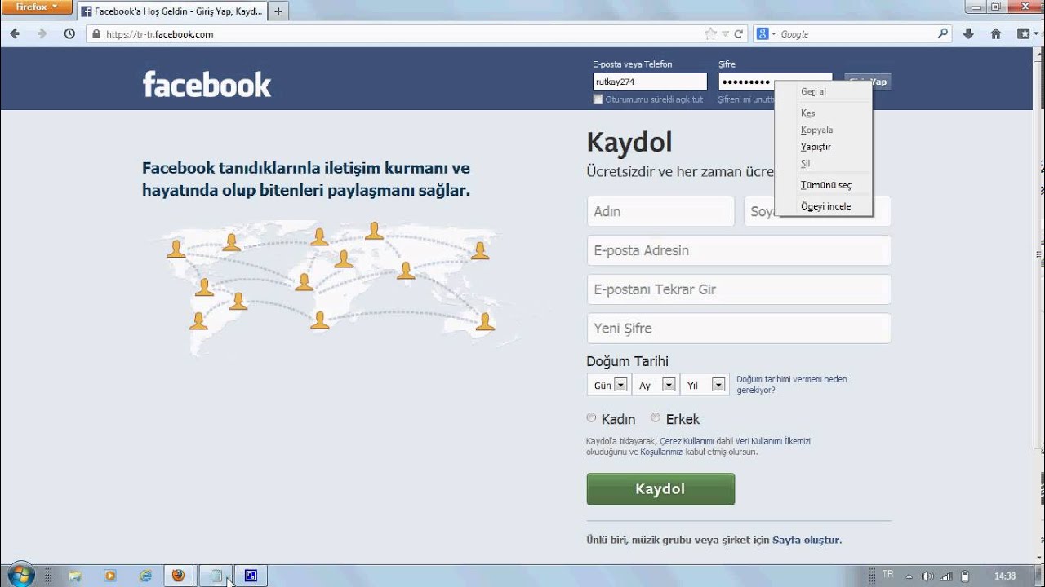Go to the Home page icon
The image size is (1045, 587).
[995, 34]
